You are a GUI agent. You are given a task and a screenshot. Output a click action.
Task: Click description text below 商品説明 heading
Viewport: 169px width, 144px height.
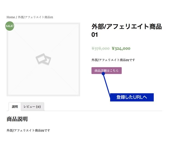coord(28,130)
